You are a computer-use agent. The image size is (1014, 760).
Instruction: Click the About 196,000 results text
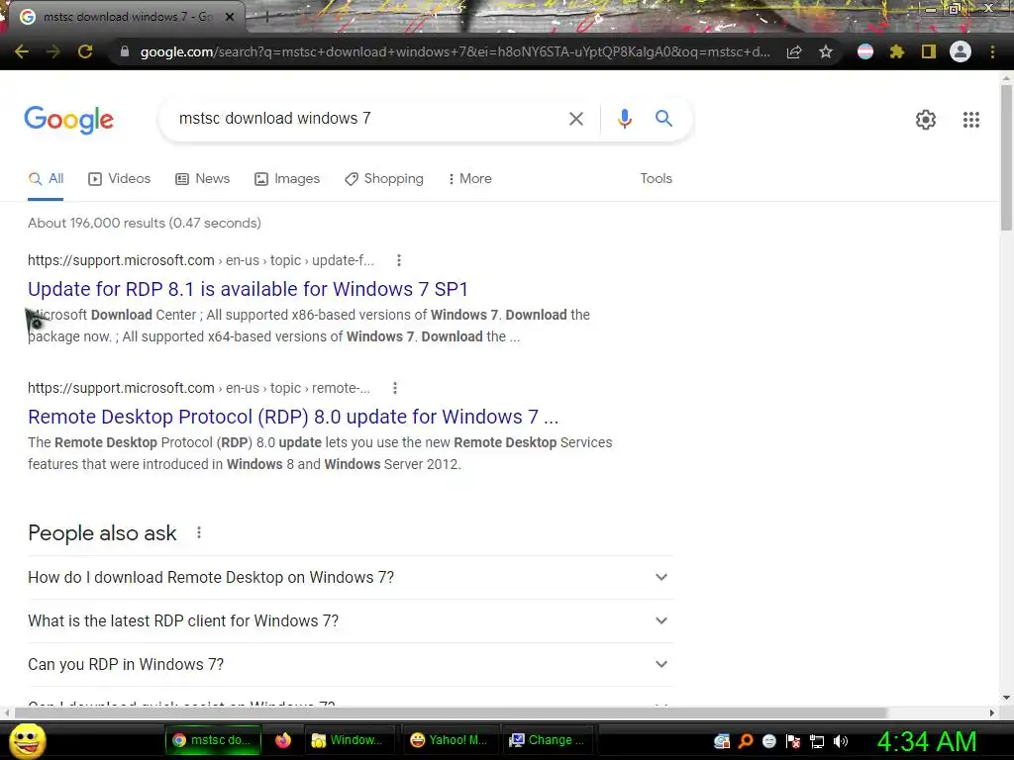[145, 223]
